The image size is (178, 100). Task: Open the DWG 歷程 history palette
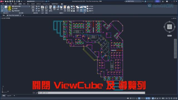(46, 9)
